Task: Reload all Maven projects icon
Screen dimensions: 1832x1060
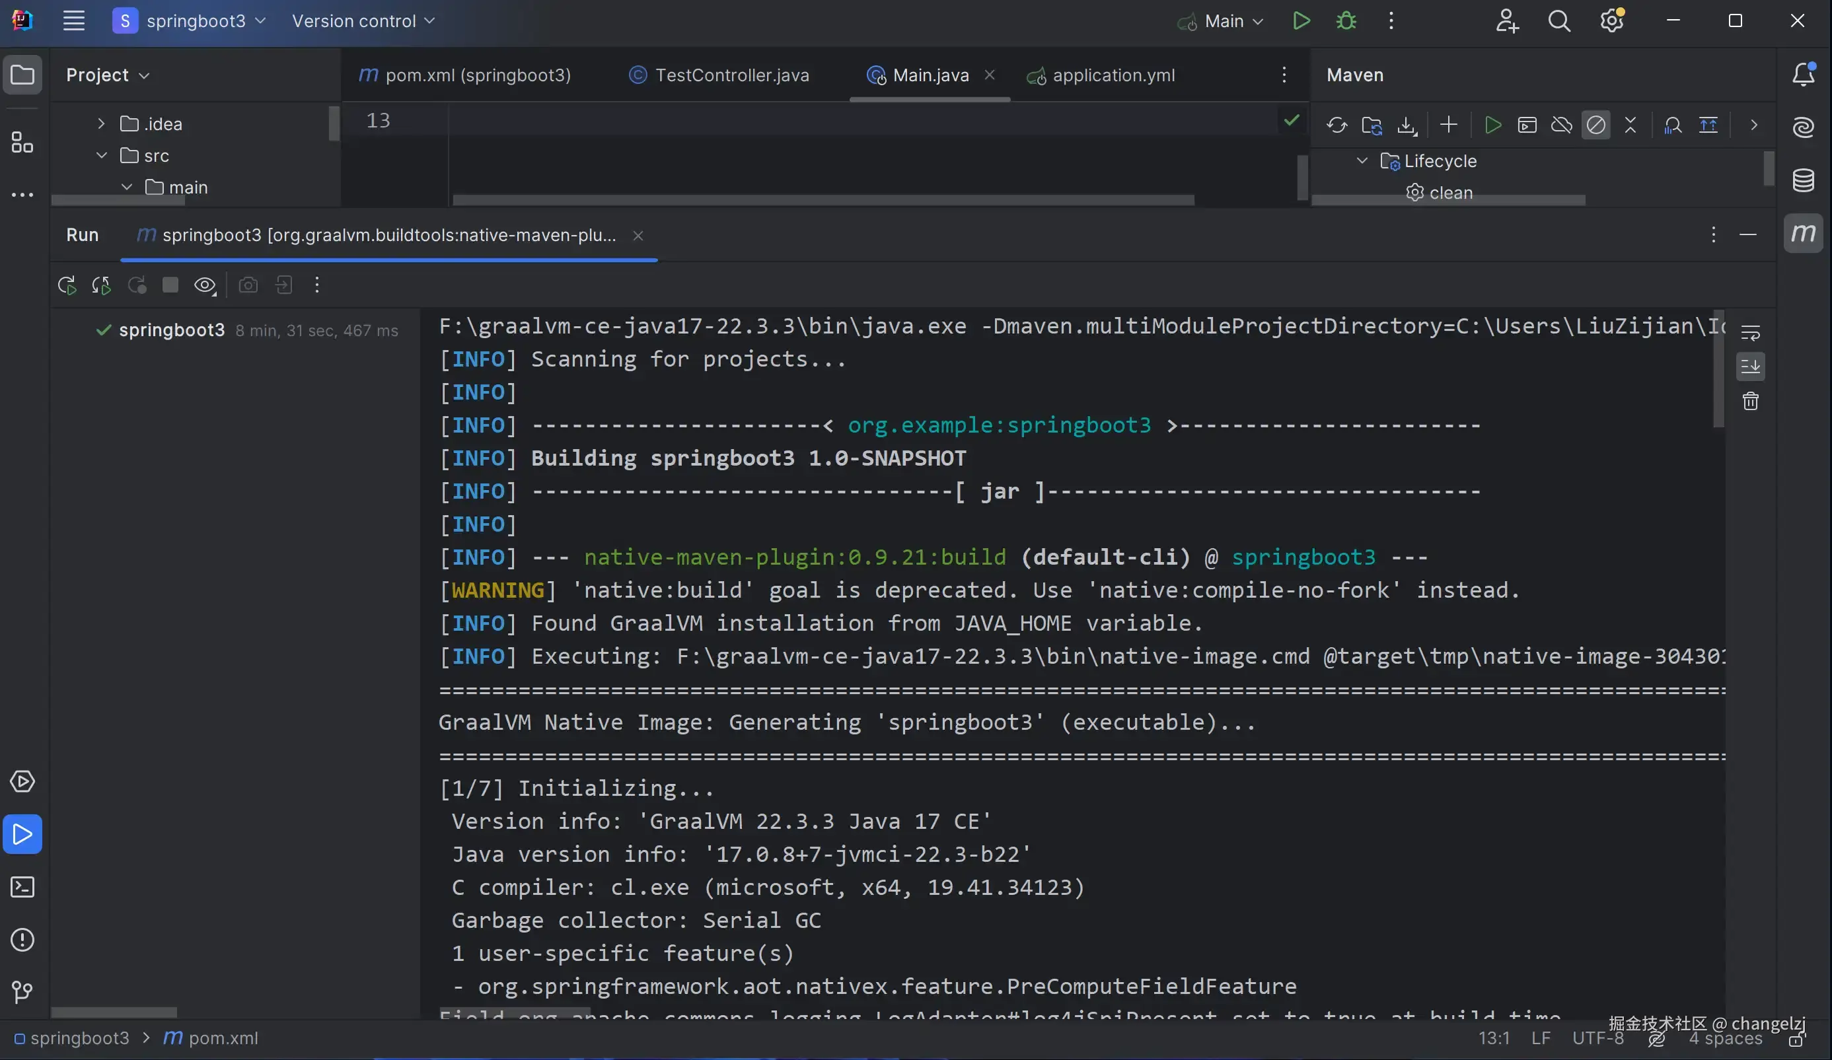Action: 1337,125
